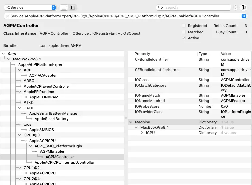This screenshot has width=252, height=185.
Task: Click the Value column header
Action: click(x=226, y=54)
